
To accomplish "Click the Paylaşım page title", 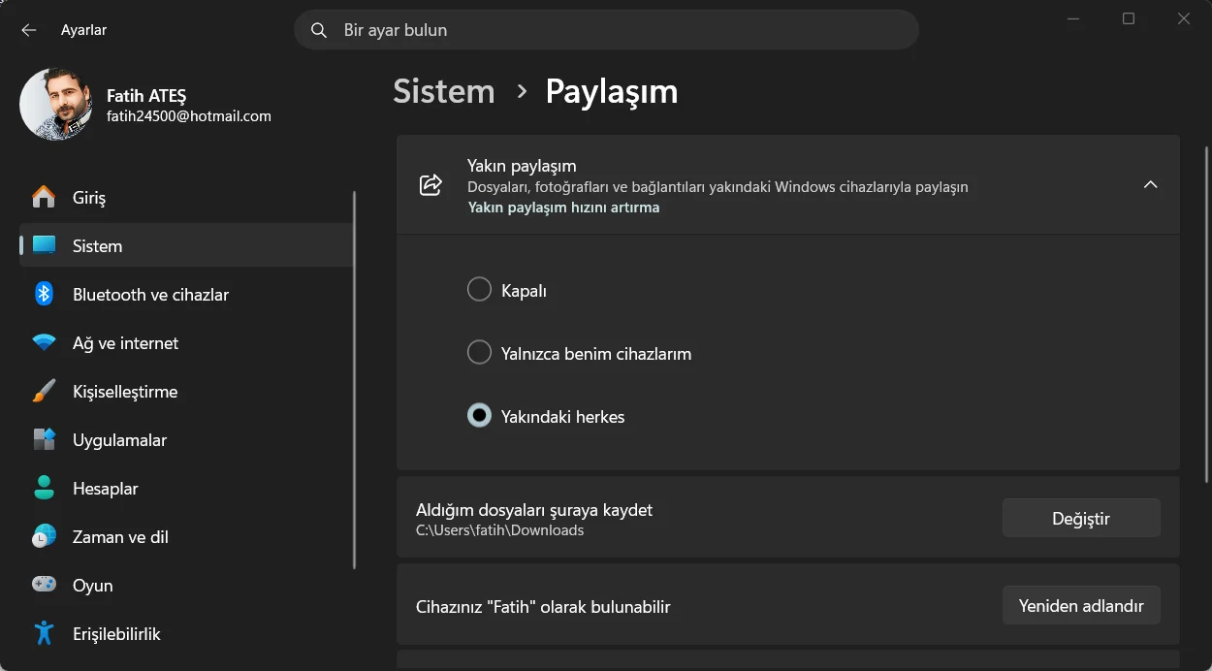I will 612,91.
